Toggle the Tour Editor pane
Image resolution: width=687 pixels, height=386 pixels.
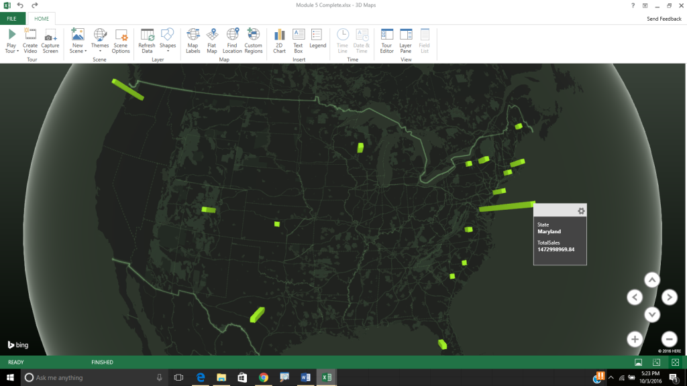click(x=386, y=41)
